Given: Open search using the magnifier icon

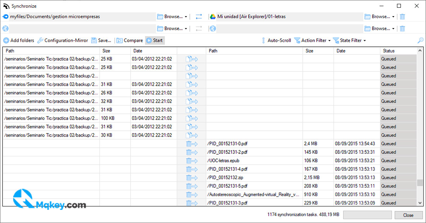Looking at the screenshot, I should pos(420,41).
